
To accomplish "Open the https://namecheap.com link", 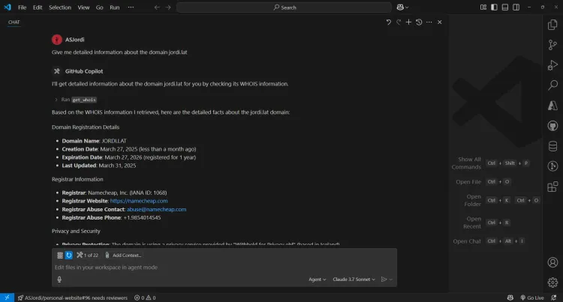I will 139,201.
